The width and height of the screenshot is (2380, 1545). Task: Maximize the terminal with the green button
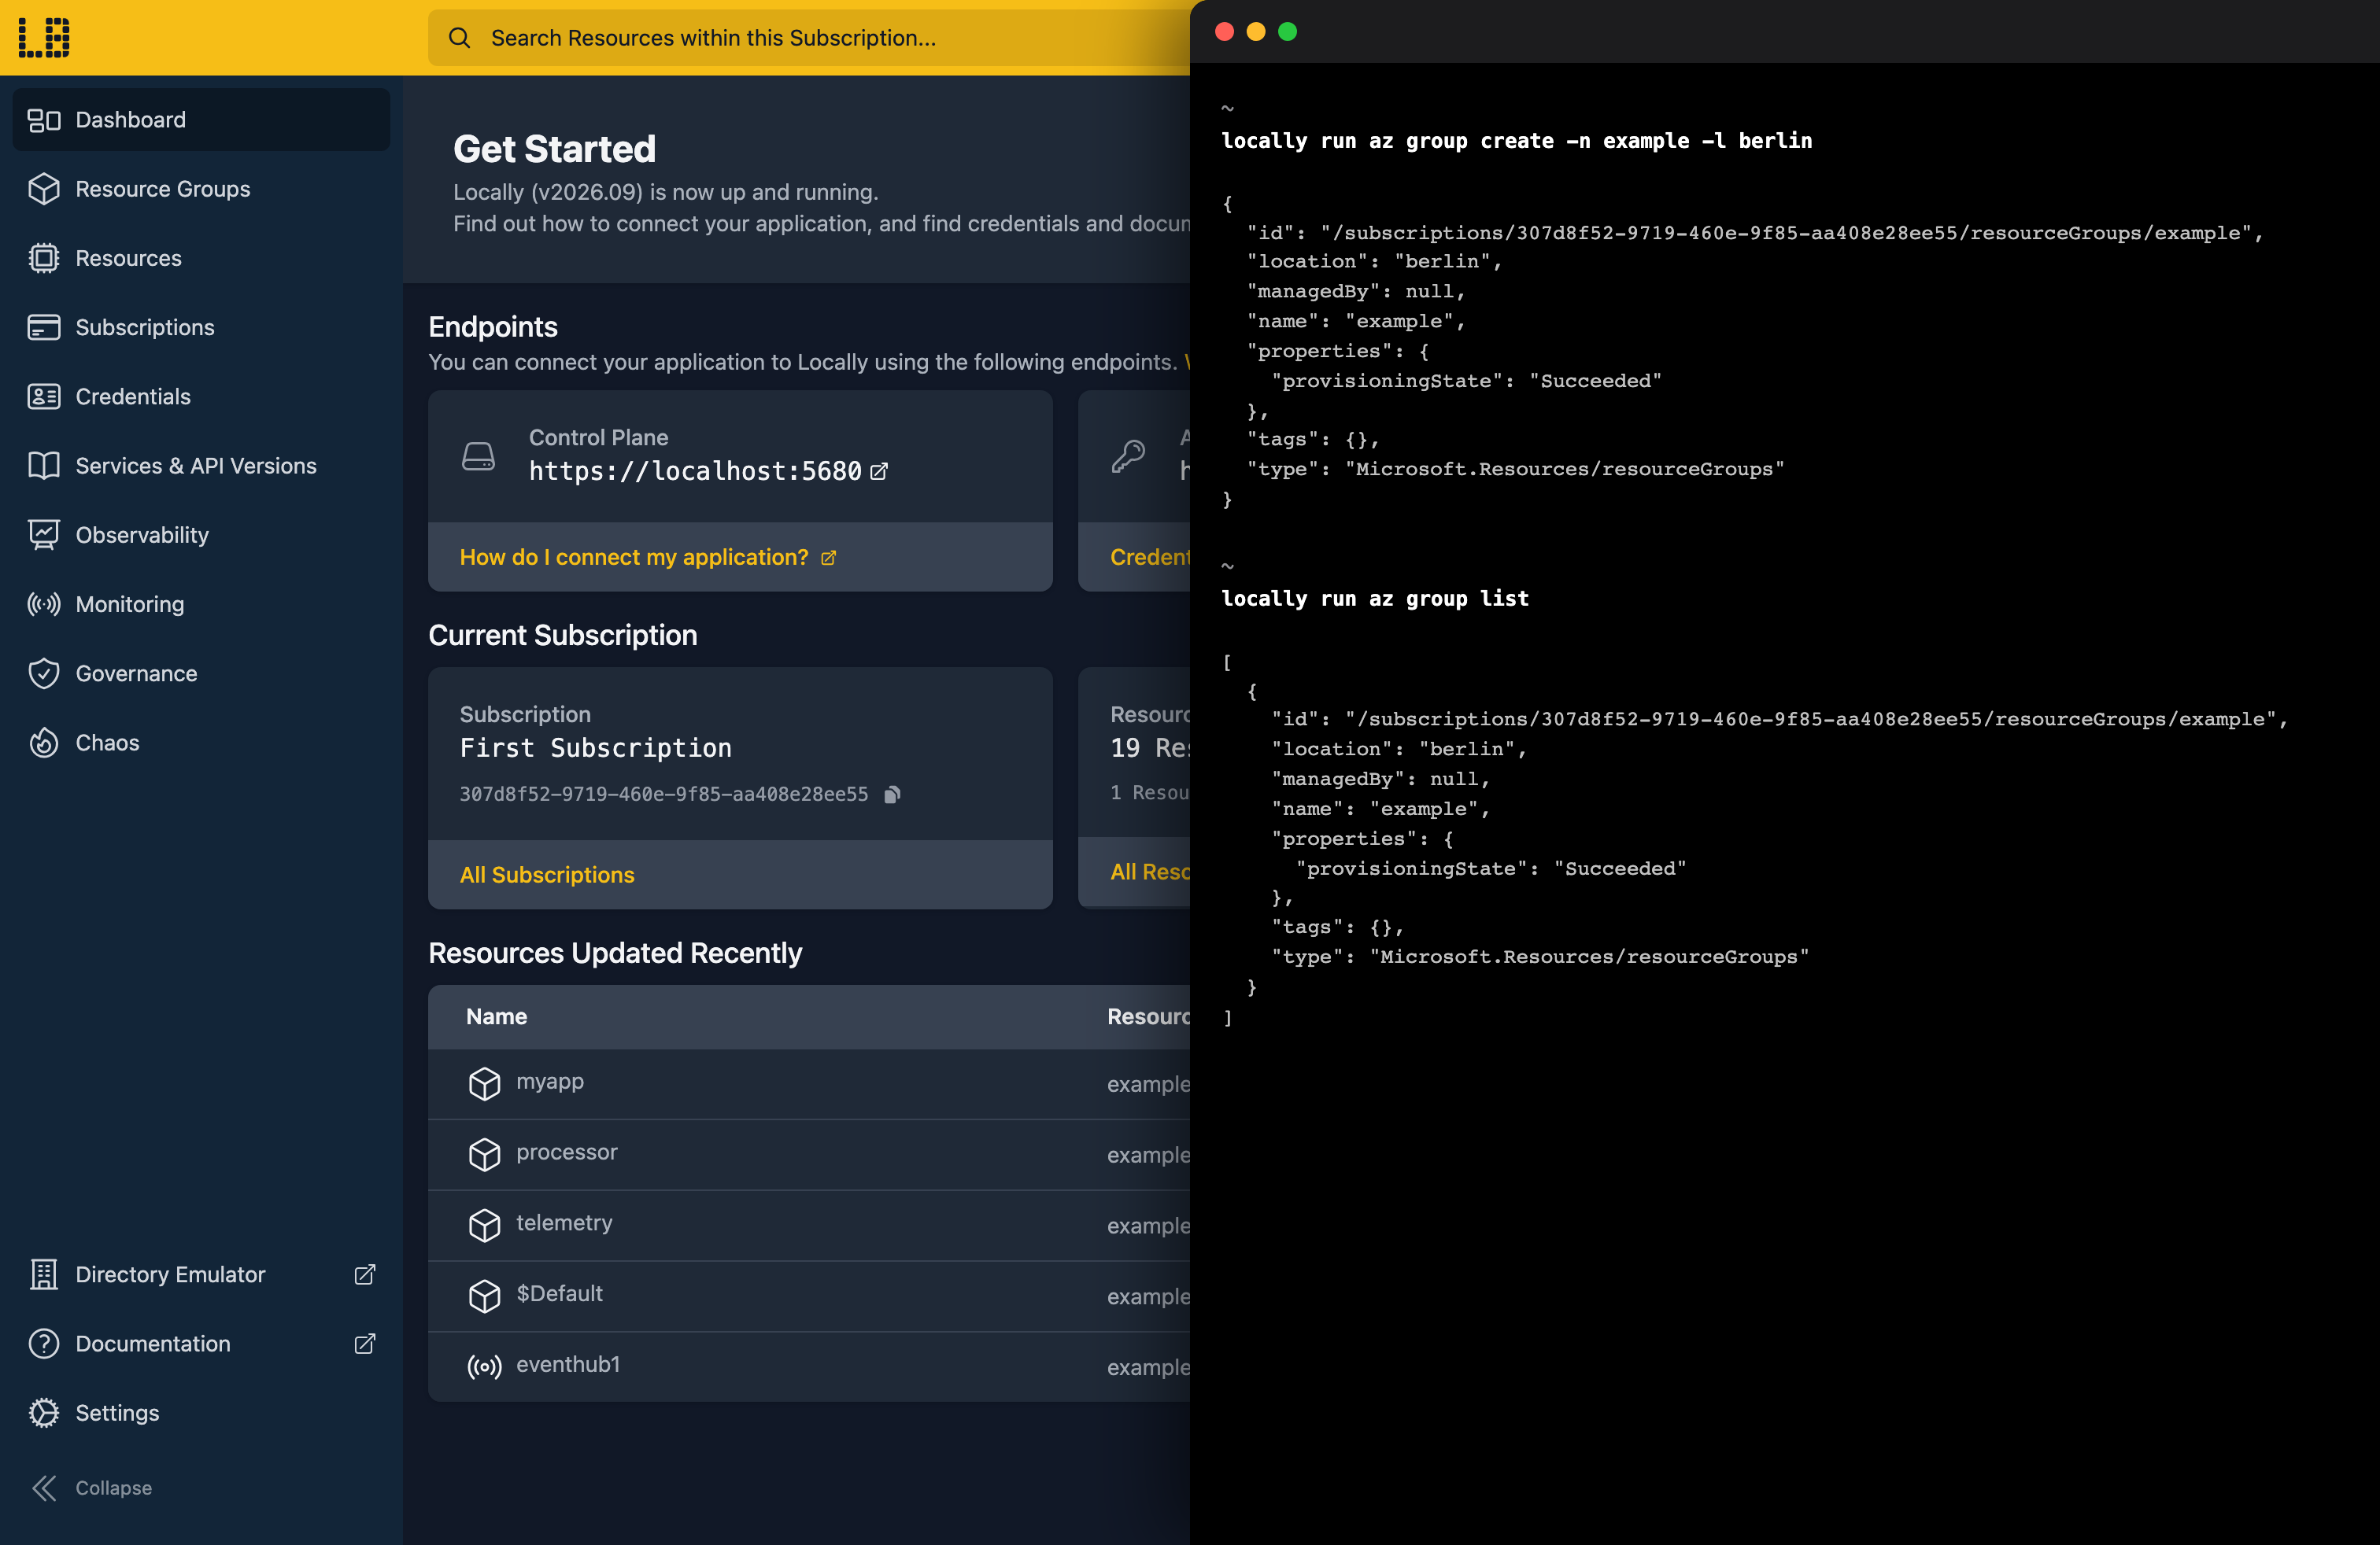click(x=1288, y=32)
